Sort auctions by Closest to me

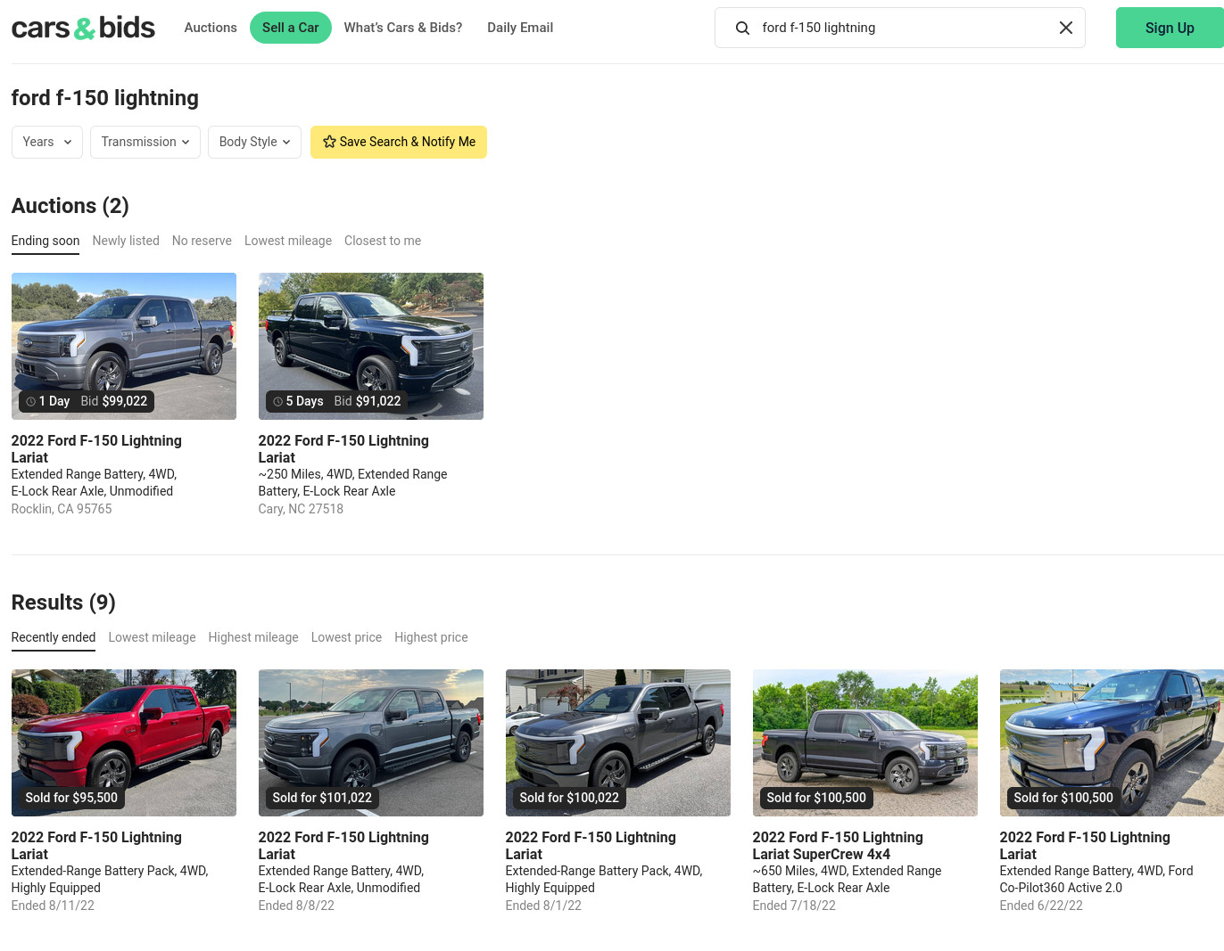(x=383, y=241)
